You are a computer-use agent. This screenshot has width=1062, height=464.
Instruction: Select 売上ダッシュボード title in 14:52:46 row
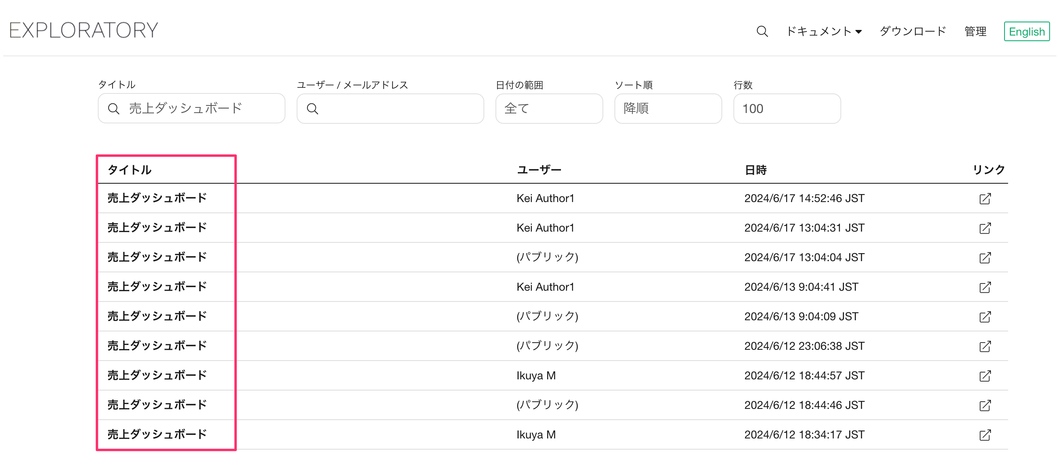tap(157, 198)
